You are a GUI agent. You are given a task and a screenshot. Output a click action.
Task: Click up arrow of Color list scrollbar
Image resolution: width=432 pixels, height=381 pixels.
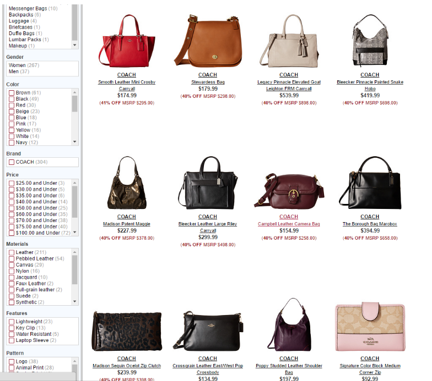coord(75,92)
